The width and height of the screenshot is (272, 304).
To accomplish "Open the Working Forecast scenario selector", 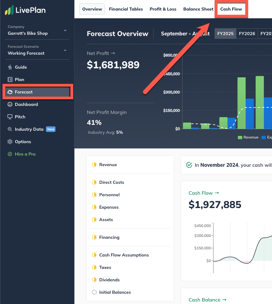I will tap(37, 50).
